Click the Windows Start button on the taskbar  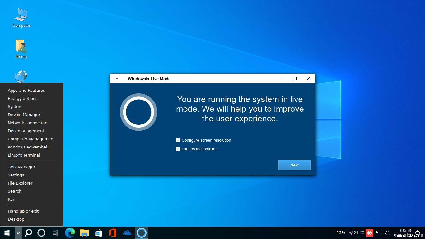(x=7, y=233)
